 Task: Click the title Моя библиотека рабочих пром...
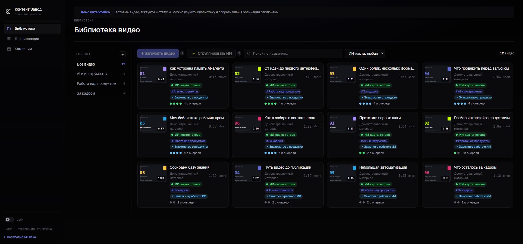198,118
